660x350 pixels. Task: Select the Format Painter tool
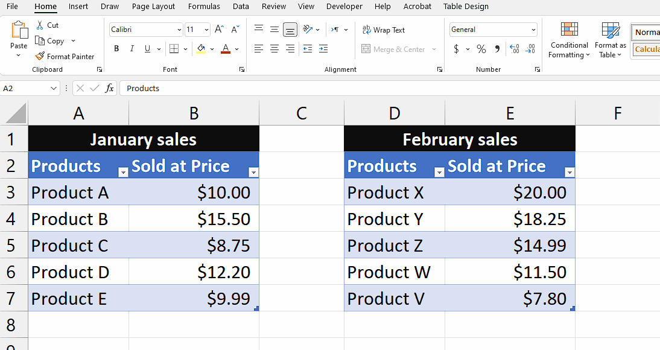pos(65,56)
